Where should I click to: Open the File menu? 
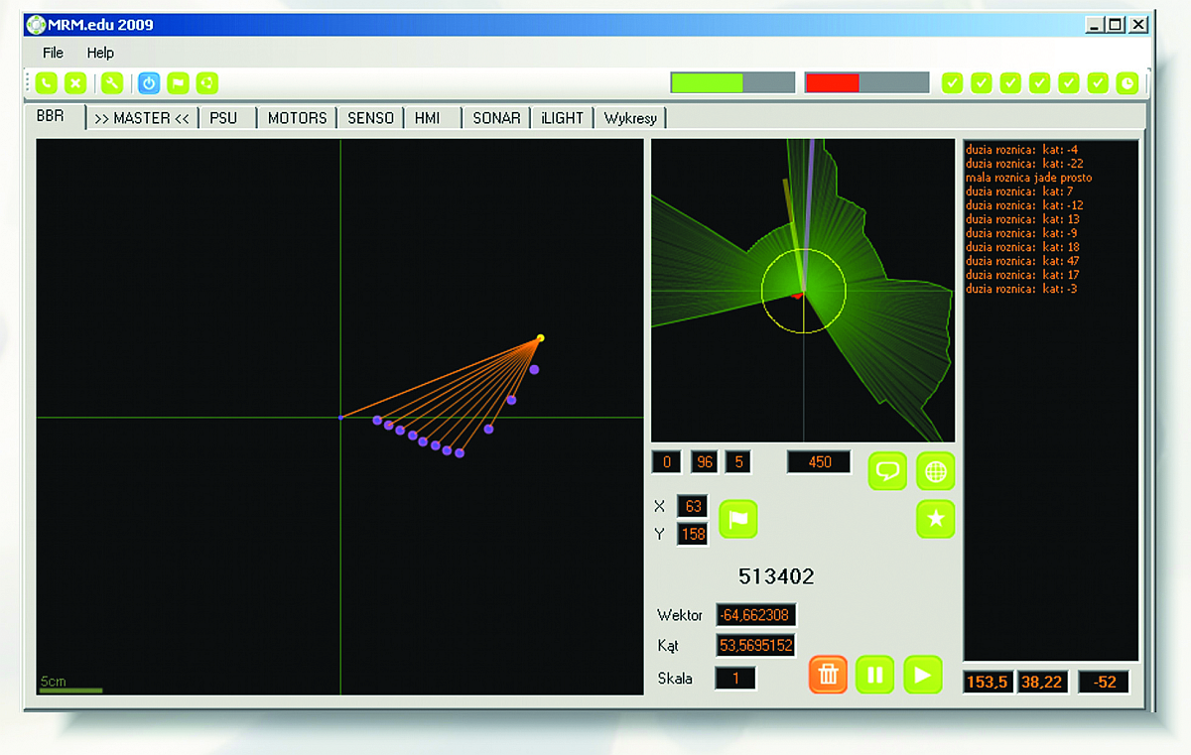pos(53,53)
